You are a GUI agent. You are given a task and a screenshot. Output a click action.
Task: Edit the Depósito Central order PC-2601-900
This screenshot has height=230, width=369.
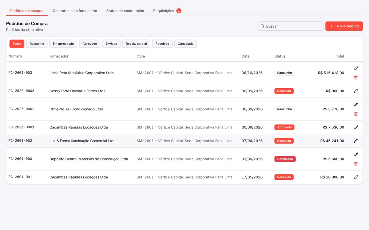pos(356,154)
